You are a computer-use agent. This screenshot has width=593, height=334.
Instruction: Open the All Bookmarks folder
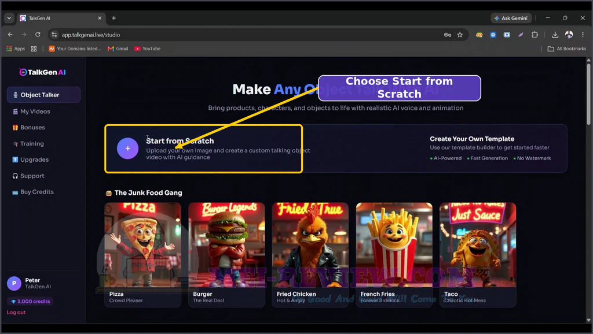click(x=567, y=49)
